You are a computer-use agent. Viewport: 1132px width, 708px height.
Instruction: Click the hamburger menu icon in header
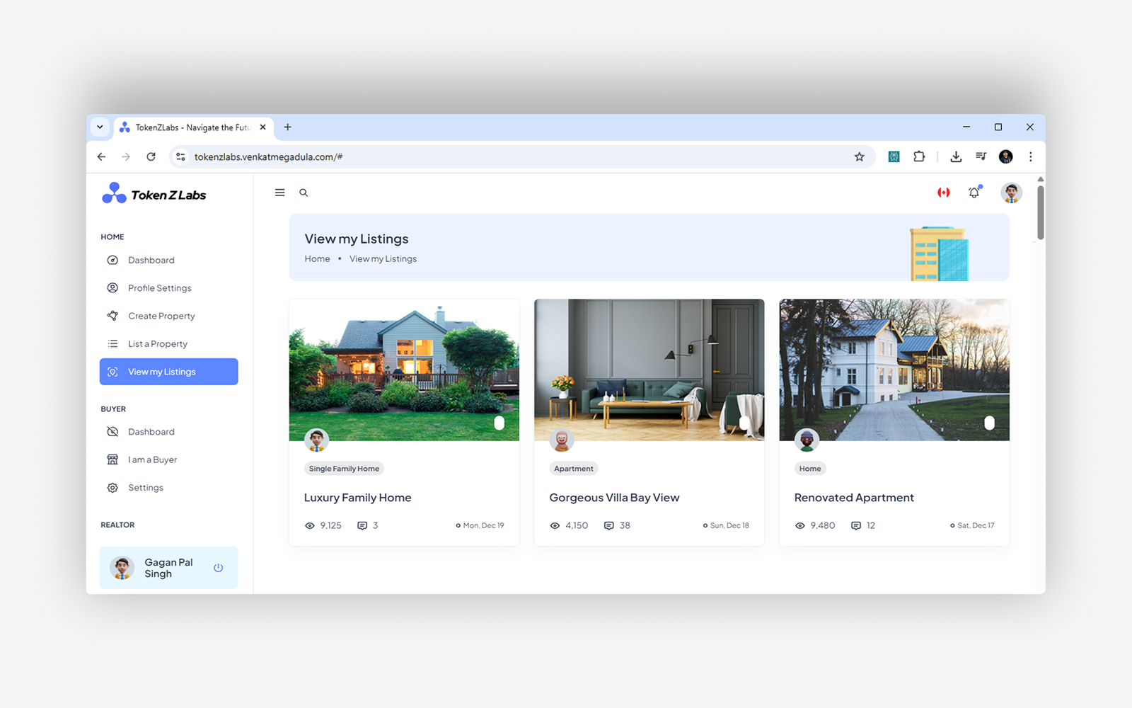pyautogui.click(x=280, y=193)
